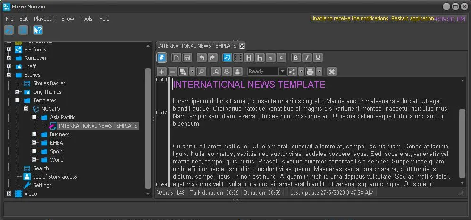The width and height of the screenshot is (471, 220).
Task: Close the INTERNATIONAL NEWS TEMPLATE tab
Action: [242, 46]
